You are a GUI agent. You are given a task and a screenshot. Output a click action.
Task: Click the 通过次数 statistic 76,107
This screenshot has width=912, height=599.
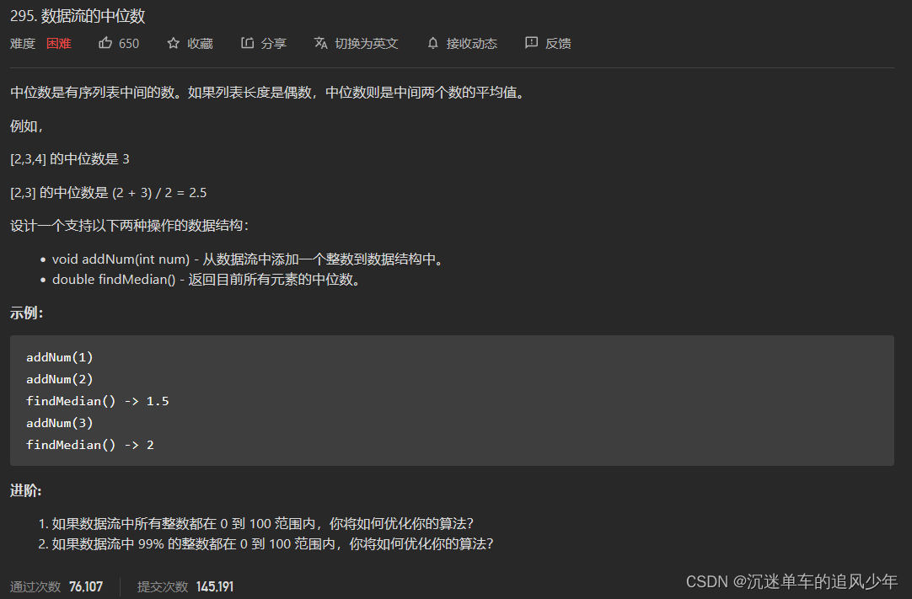[x=86, y=586]
